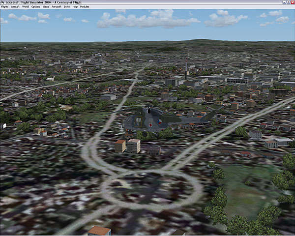Open the Flights menu

[5, 6]
